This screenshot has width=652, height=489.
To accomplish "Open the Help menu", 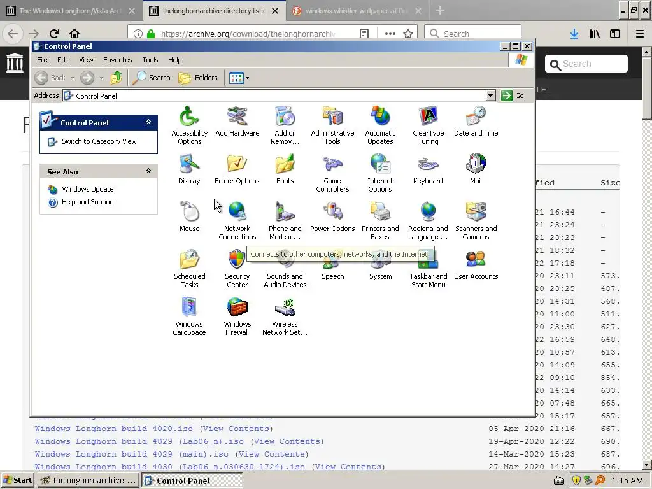I will pyautogui.click(x=174, y=60).
